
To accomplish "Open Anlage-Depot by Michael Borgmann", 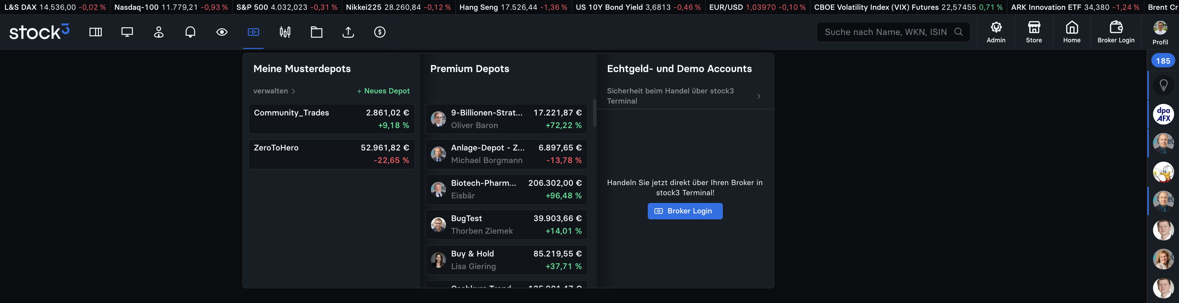I will point(506,154).
